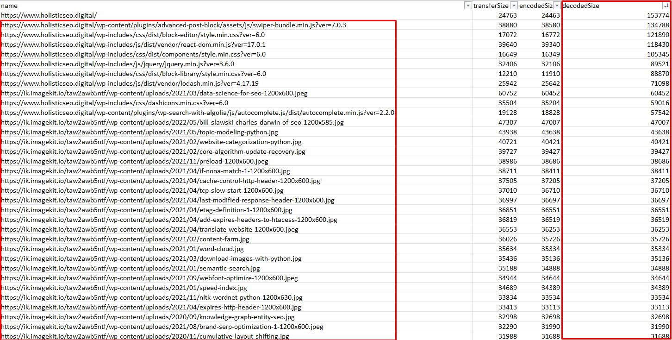The image size is (672, 340).
Task: Click the website-categorization-python.jpg URL cell
Action: click(x=236, y=142)
